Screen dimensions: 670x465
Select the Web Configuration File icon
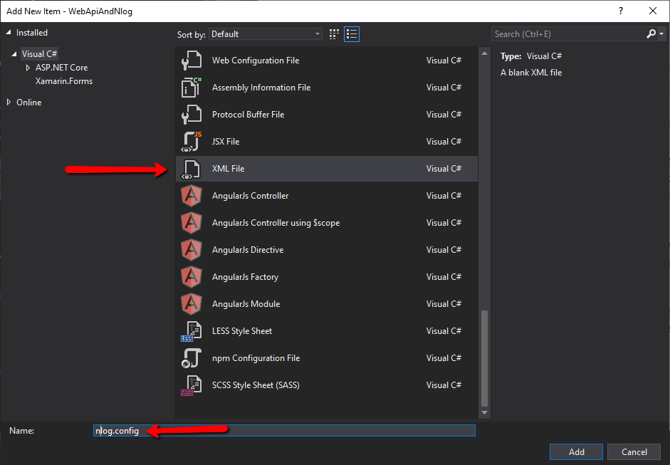click(x=191, y=61)
